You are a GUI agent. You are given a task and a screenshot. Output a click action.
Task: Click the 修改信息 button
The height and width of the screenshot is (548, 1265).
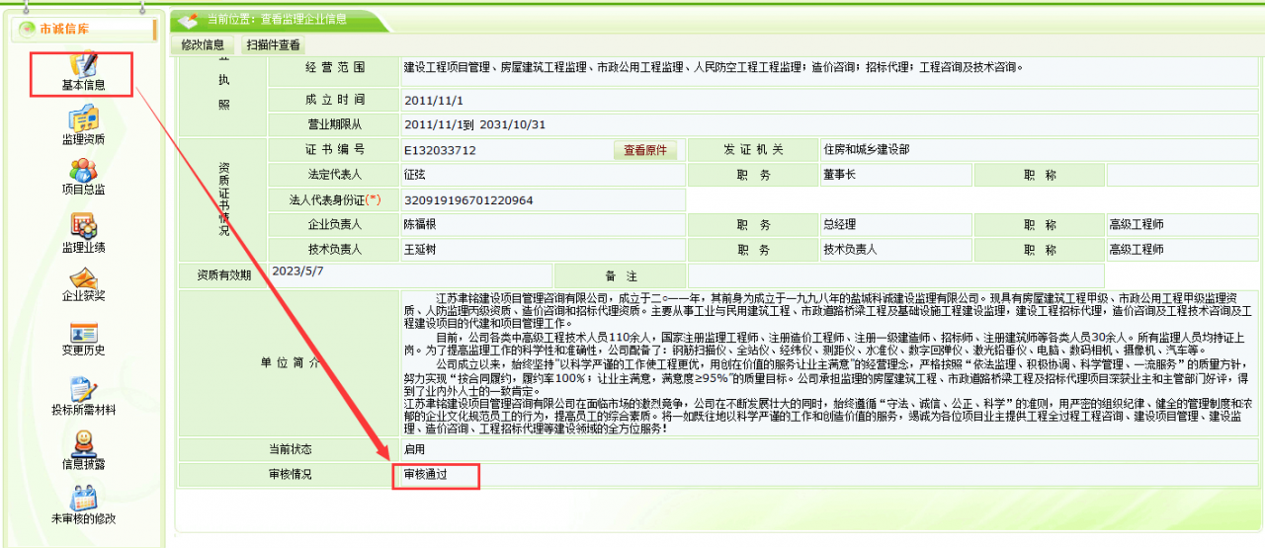(x=203, y=44)
